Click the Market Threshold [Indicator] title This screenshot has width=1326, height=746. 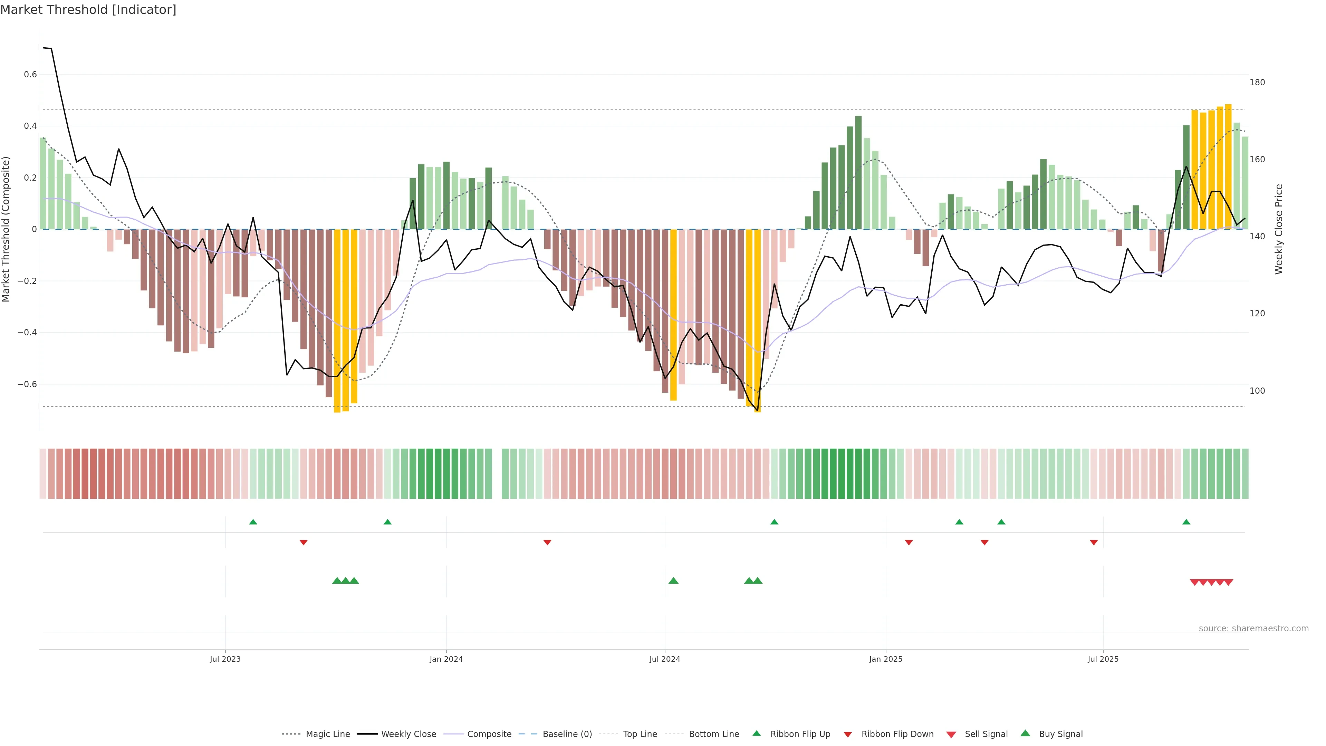coord(88,10)
